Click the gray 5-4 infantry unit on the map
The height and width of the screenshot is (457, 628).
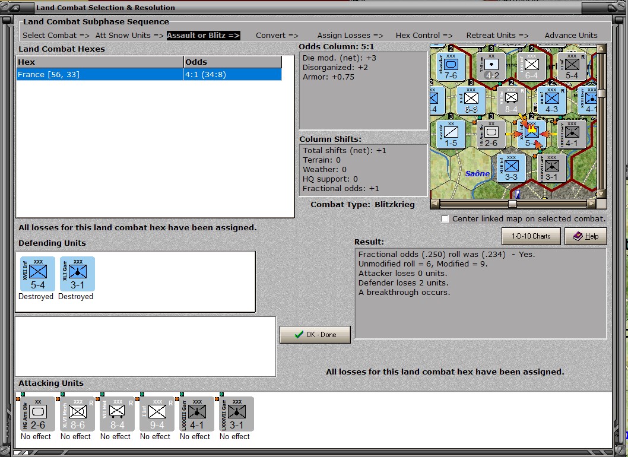click(x=572, y=66)
